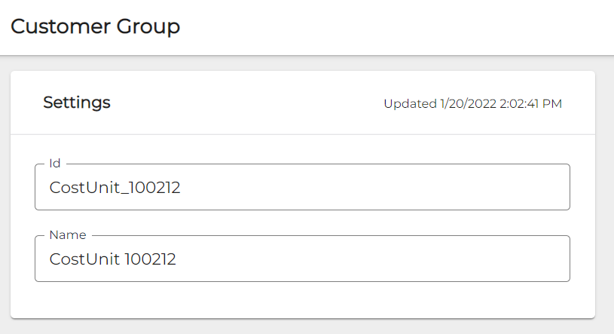Click the word Group in the title
This screenshot has width=614, height=334.
click(x=148, y=27)
